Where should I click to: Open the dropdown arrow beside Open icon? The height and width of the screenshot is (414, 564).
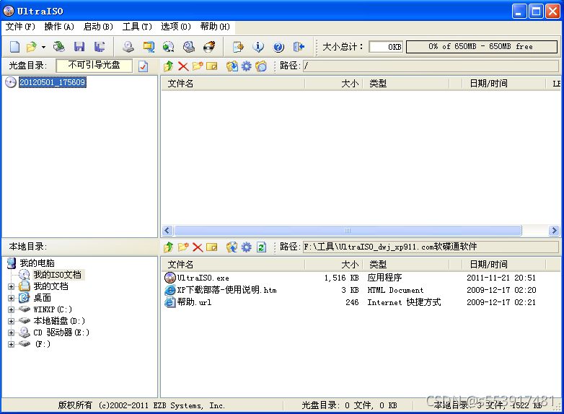coord(43,47)
